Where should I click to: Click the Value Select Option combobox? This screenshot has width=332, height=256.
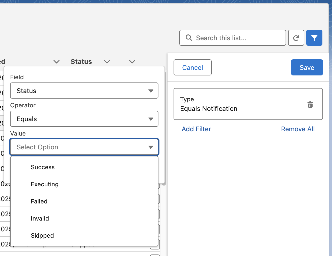pos(84,147)
